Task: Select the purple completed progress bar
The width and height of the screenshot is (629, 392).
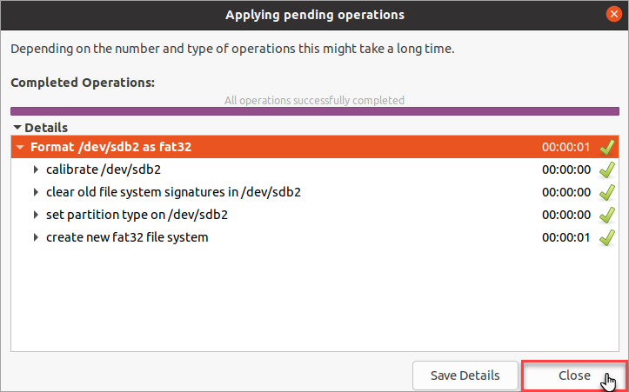Action: (x=315, y=111)
